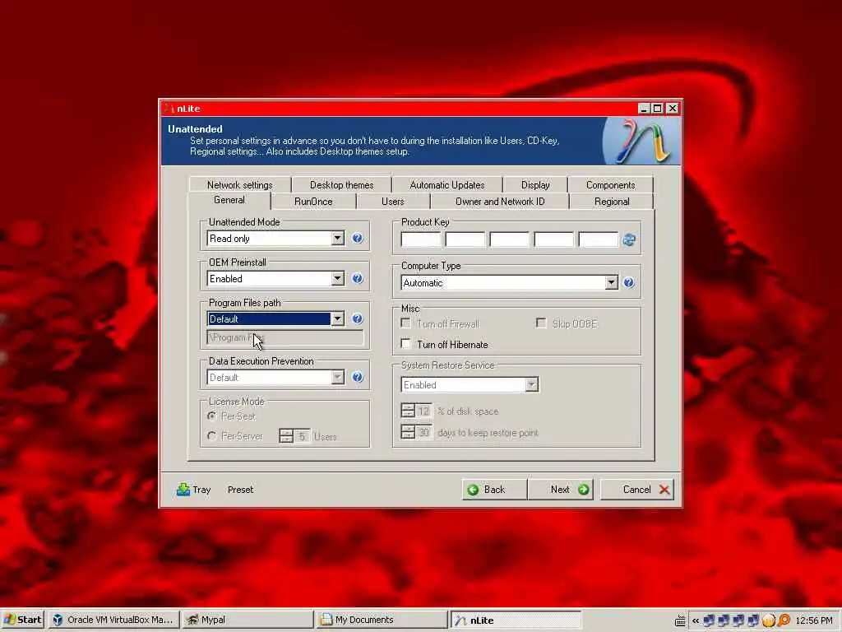Screen dimensions: 842x632
Task: Switch to My Documents taskbar item
Action: click(382, 620)
